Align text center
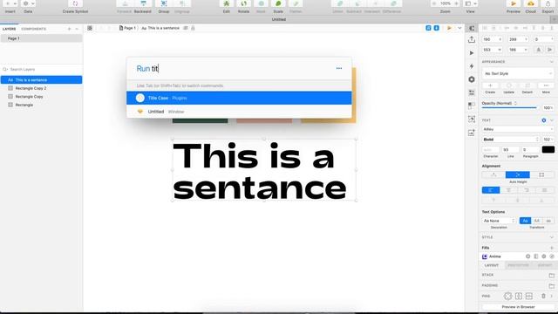Image resolution: width=558 pixels, height=314 pixels. point(508,190)
